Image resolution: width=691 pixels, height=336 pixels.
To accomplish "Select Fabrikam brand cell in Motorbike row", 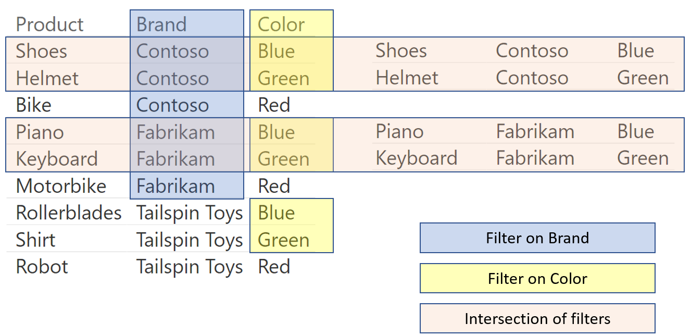I will (x=175, y=186).
